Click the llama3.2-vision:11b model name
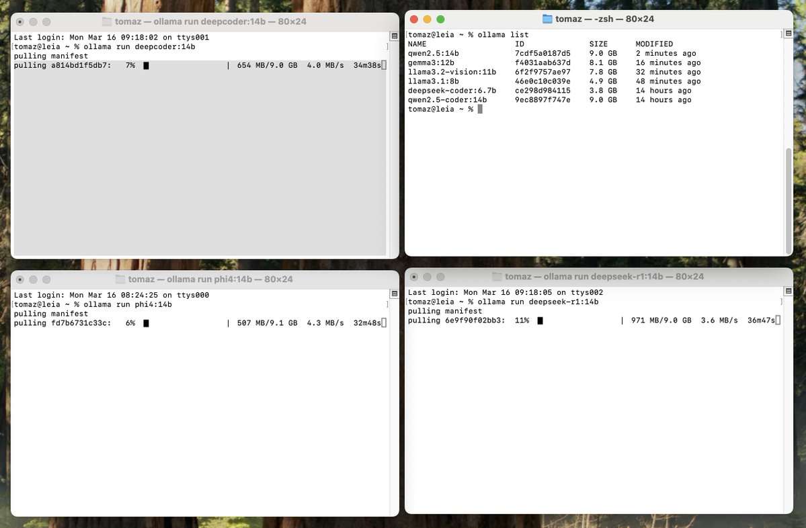 point(452,72)
